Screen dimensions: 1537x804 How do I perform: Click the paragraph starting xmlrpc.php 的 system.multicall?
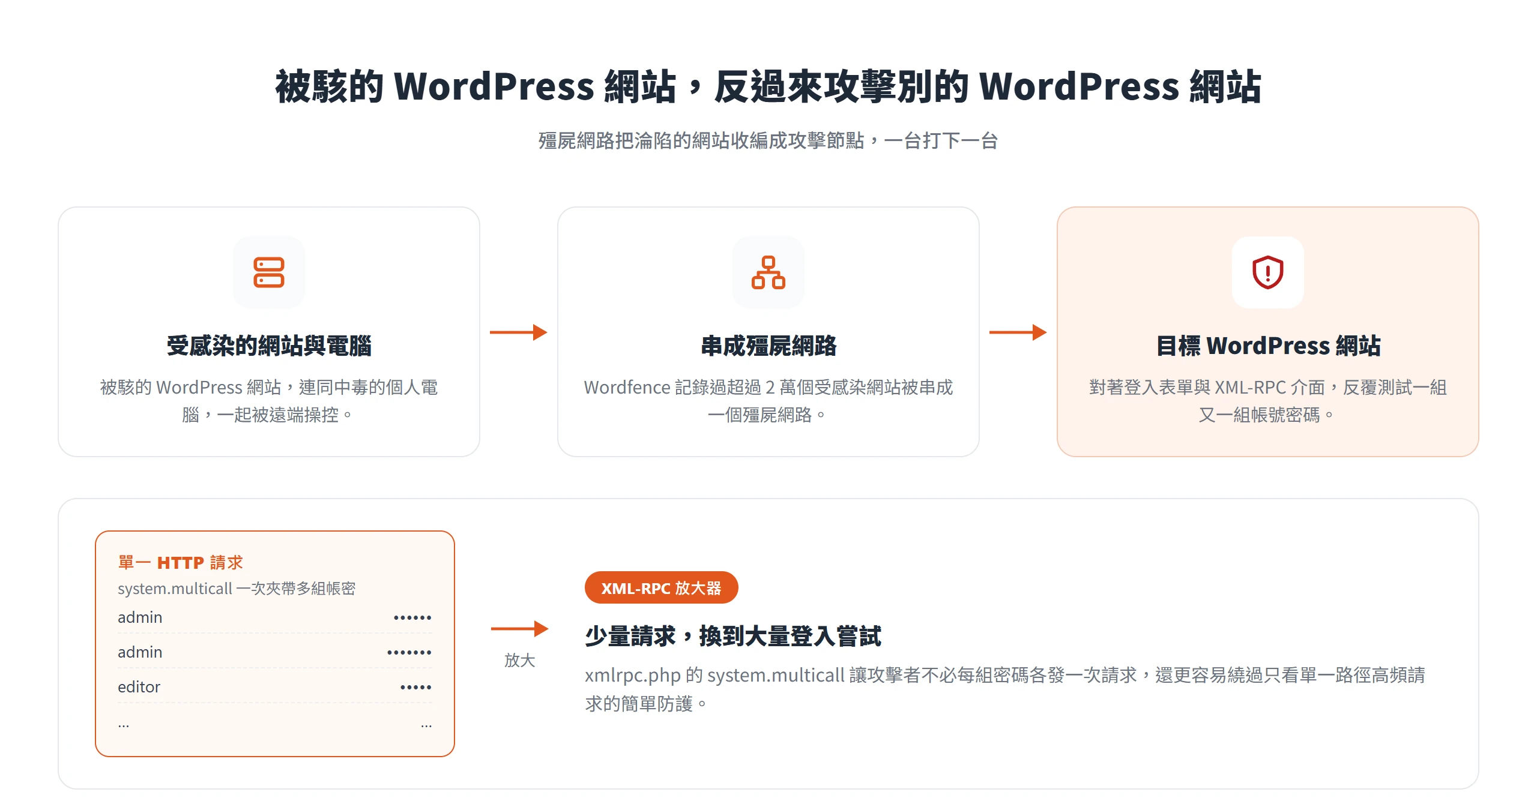pos(1005,689)
